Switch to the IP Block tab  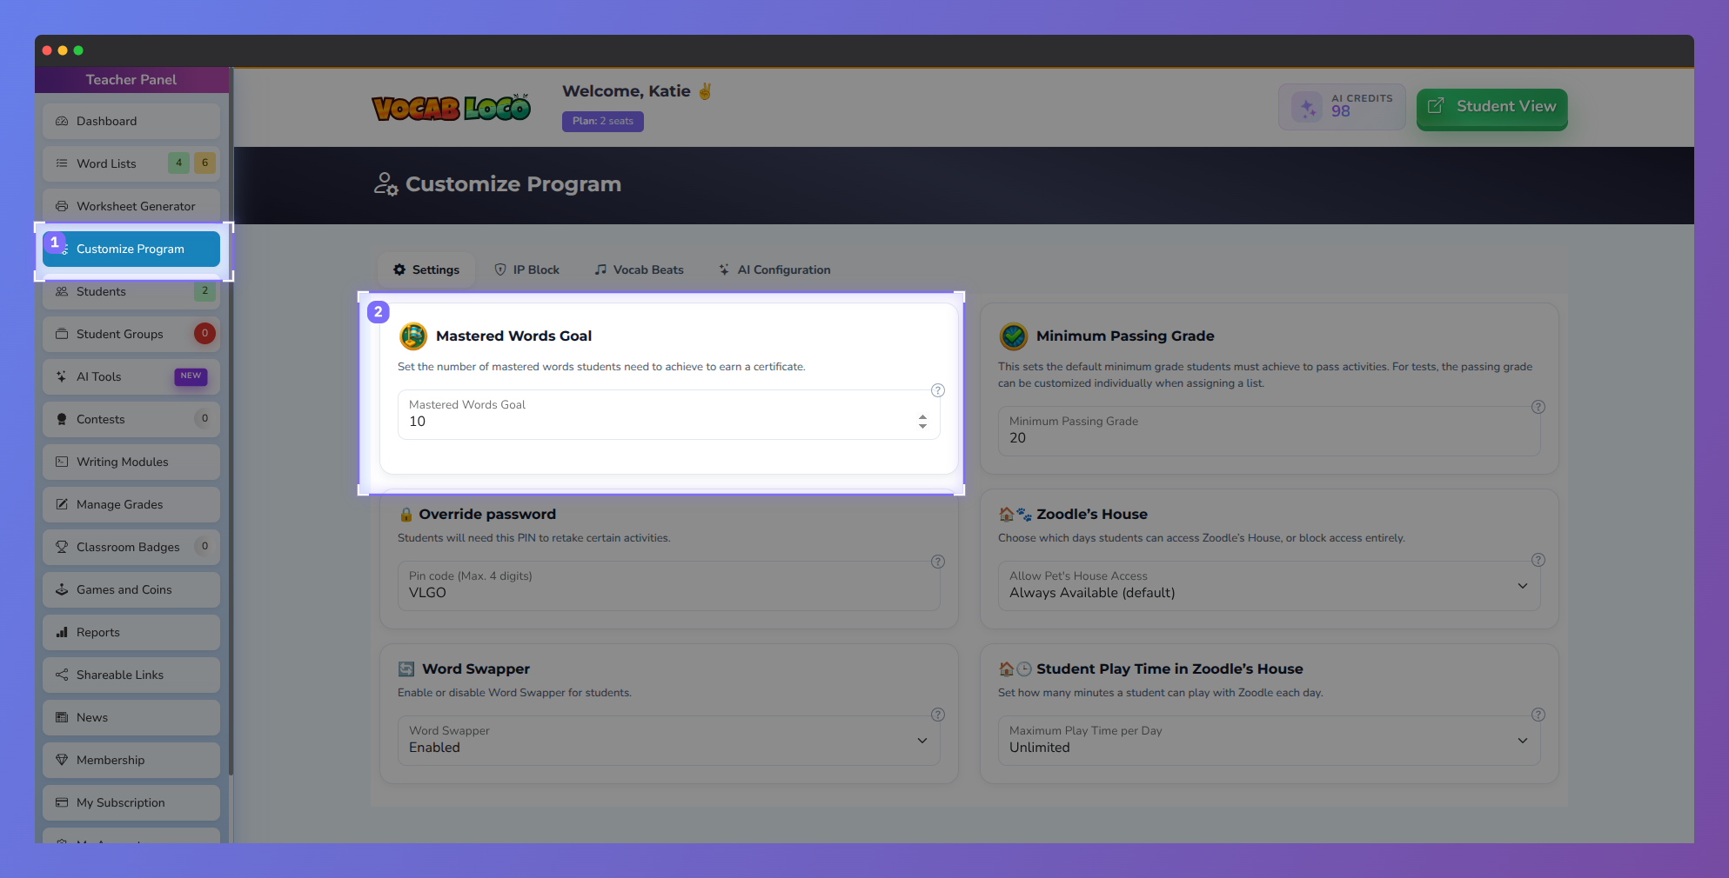click(527, 269)
